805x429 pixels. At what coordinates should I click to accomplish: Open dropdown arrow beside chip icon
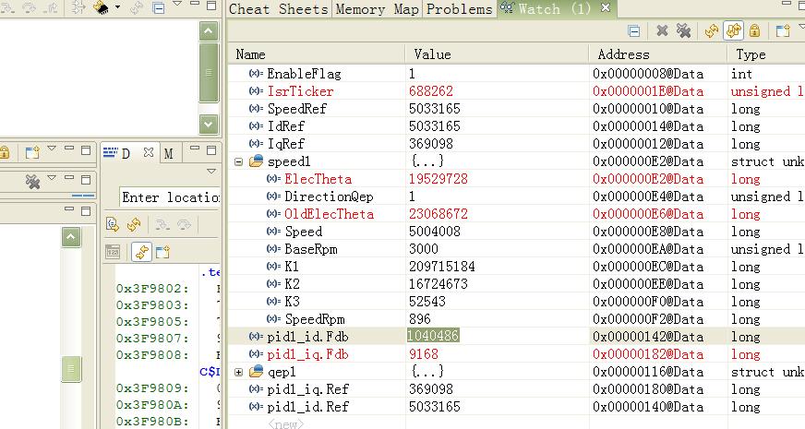pos(117,7)
